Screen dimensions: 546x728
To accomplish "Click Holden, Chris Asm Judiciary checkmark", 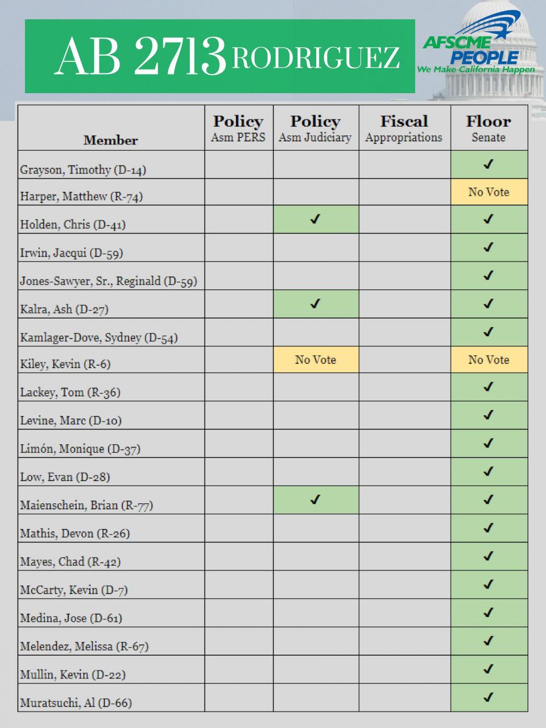I will [315, 220].
